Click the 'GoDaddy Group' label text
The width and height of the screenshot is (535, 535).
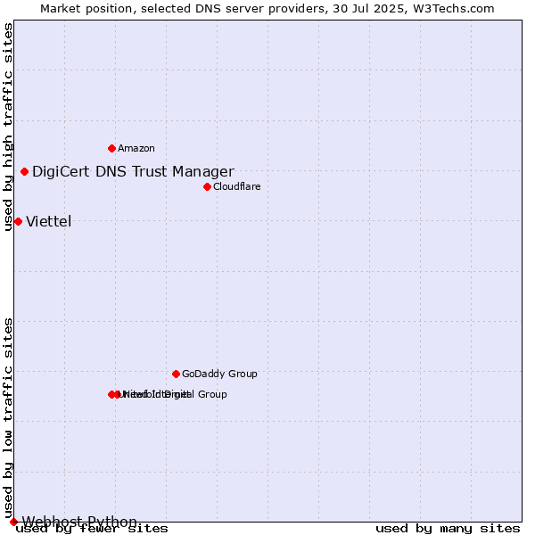(219, 374)
